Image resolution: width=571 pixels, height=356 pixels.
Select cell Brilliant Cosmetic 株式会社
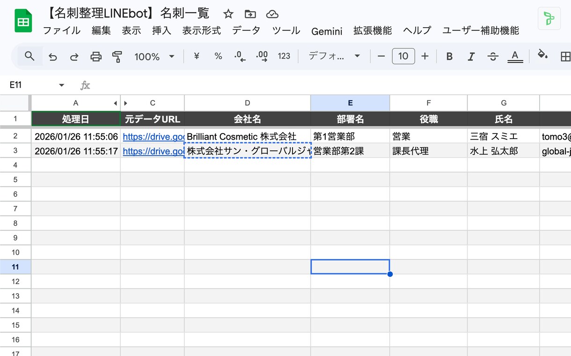248,137
